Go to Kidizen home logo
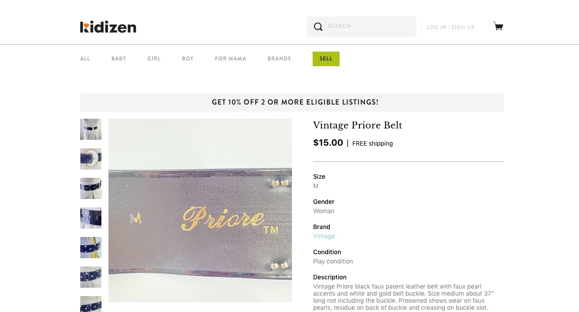 (108, 27)
